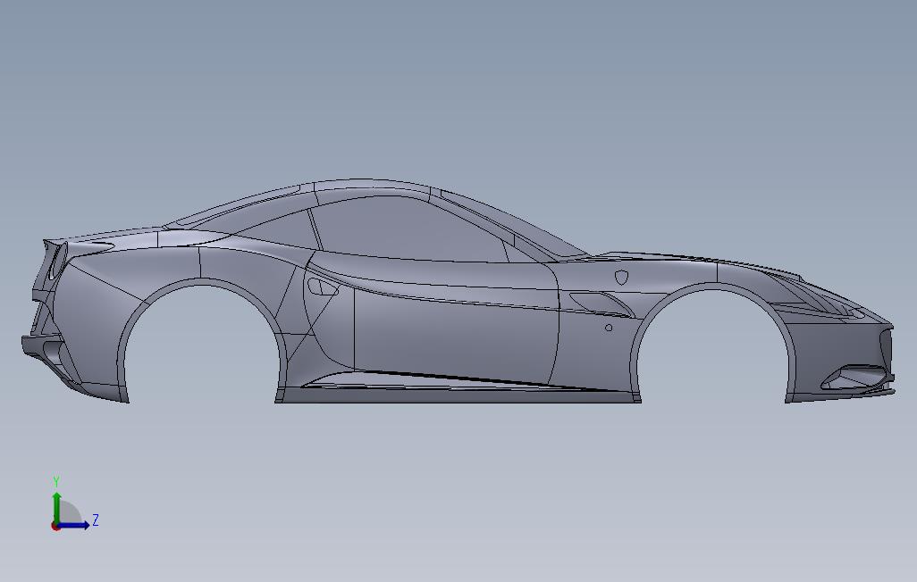This screenshot has width=917, height=582.
Task: Click the green Y axis arrow of the triad
Action: [56, 507]
